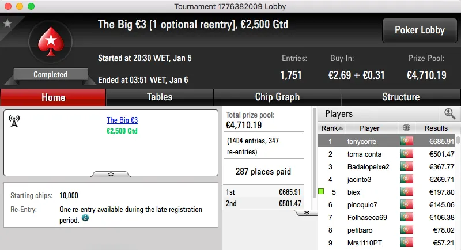Expand the prize payout list
The image size is (461, 250).
[x=307, y=212]
